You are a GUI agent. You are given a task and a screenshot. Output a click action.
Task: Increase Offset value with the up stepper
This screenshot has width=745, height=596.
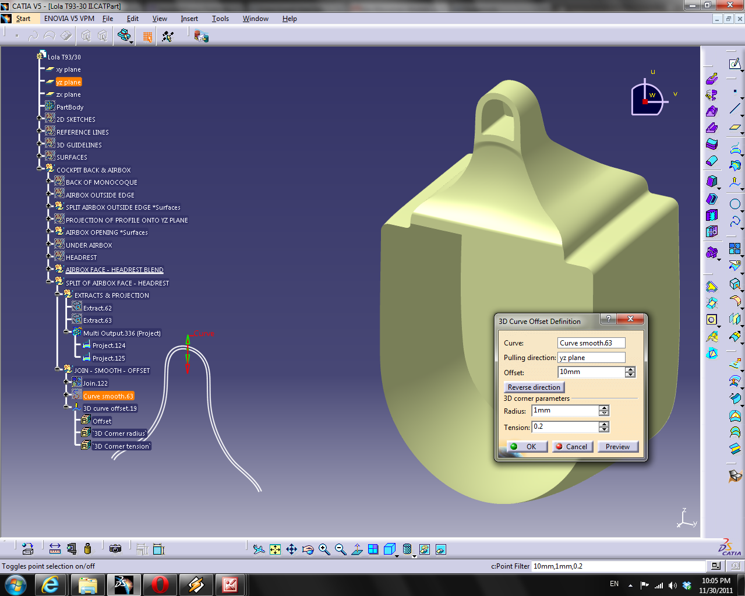(x=630, y=369)
